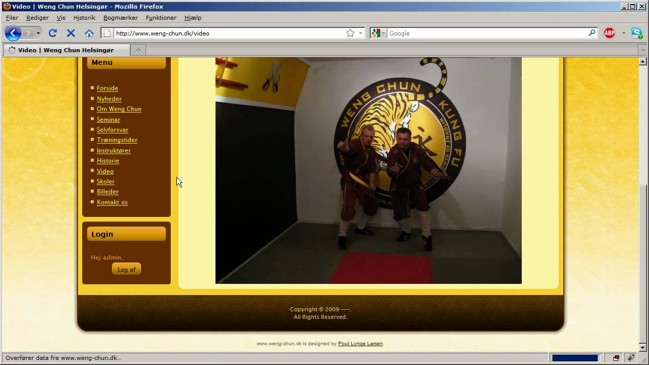
Task: Open the address bar history dropdown
Action: coord(360,33)
